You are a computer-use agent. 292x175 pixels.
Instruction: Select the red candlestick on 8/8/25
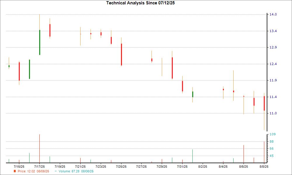tap(264, 104)
